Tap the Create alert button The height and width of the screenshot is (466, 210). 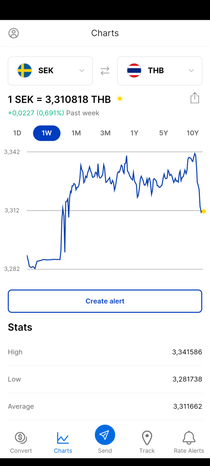click(x=105, y=301)
